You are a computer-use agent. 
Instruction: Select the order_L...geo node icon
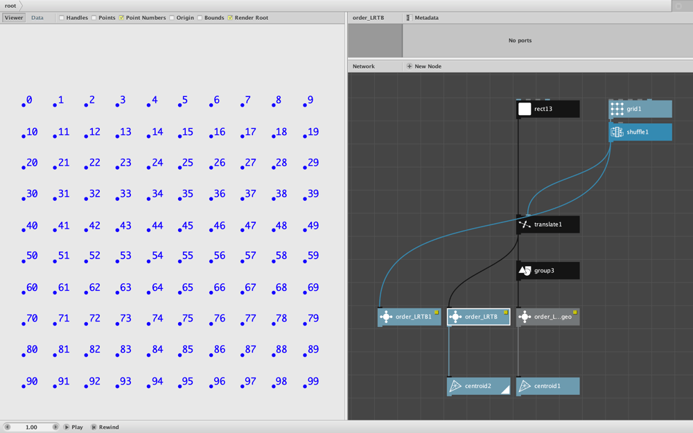525,317
